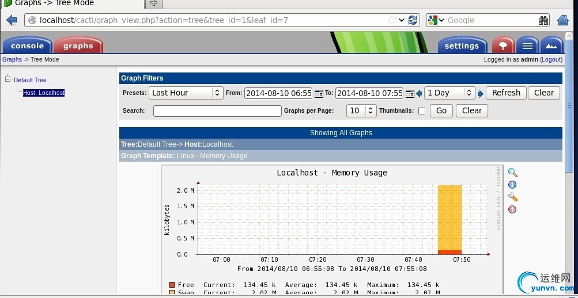This screenshot has width=578, height=298.
Task: Open the Graphs per Page dropdown
Action: [x=361, y=110]
